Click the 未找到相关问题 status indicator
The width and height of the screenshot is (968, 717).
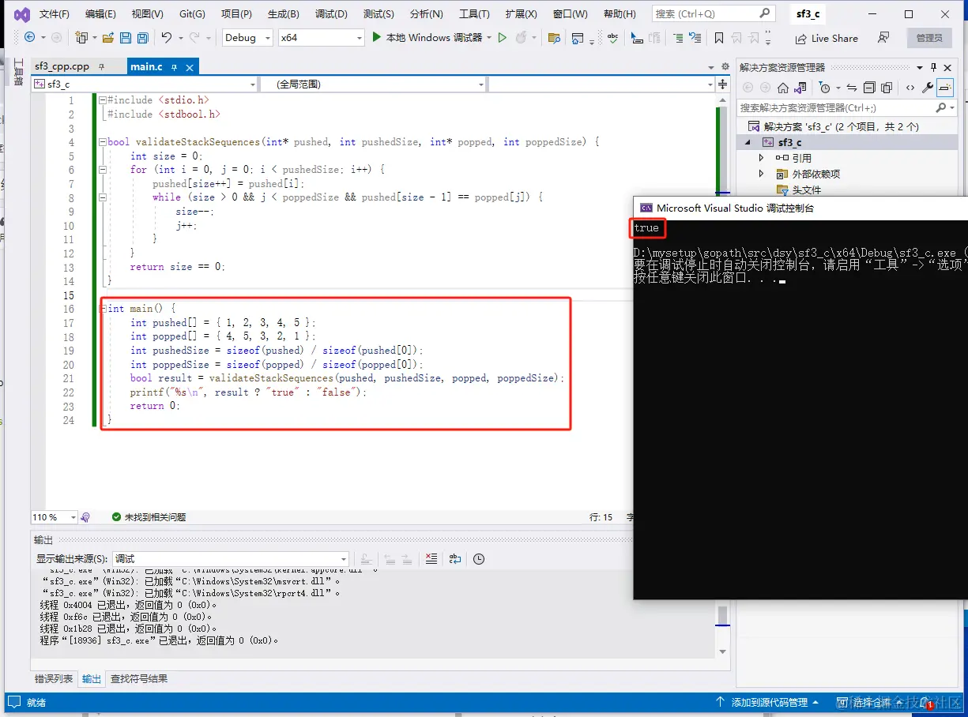point(149,517)
